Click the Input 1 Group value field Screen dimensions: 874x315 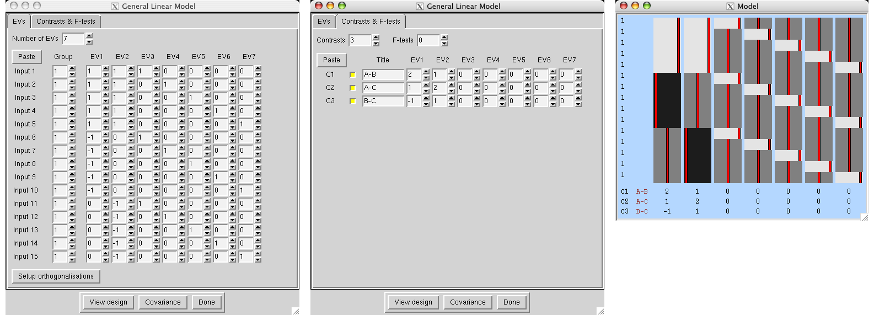tap(60, 71)
